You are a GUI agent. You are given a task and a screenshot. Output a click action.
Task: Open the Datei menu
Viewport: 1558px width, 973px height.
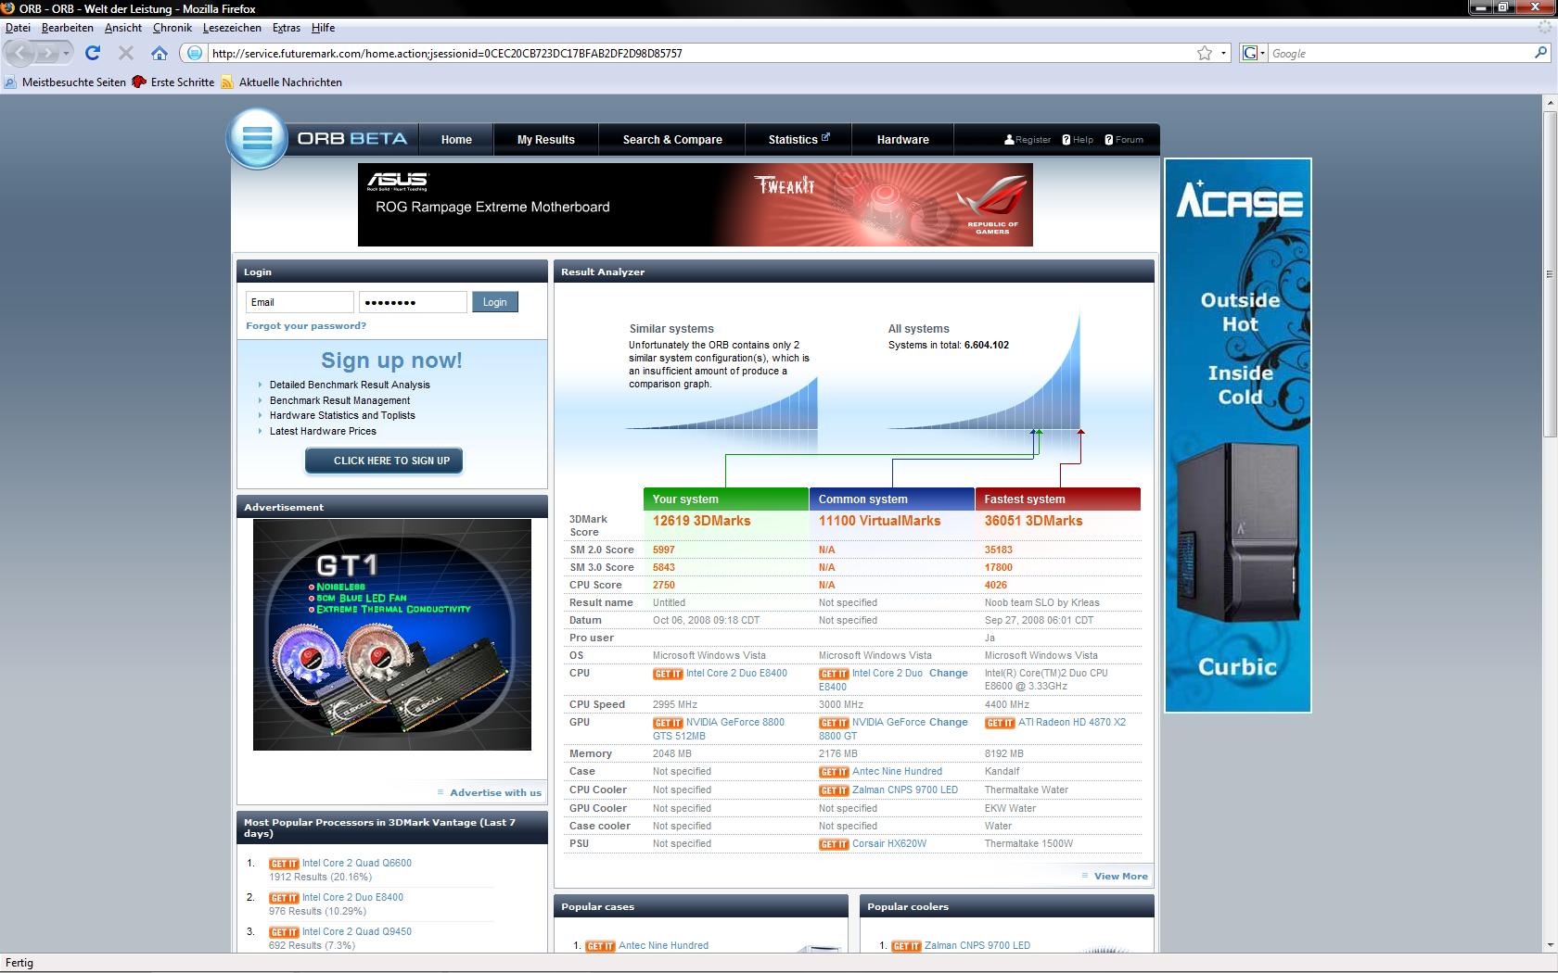pyautogui.click(x=18, y=28)
